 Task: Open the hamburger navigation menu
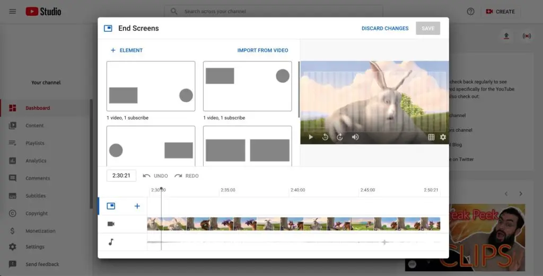tap(13, 12)
